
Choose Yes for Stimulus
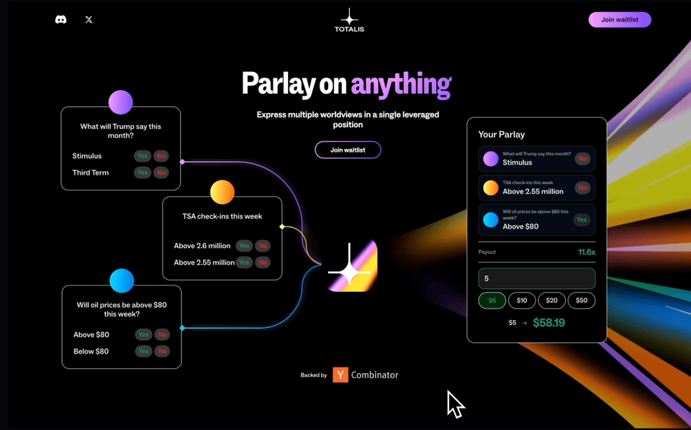pyautogui.click(x=143, y=156)
